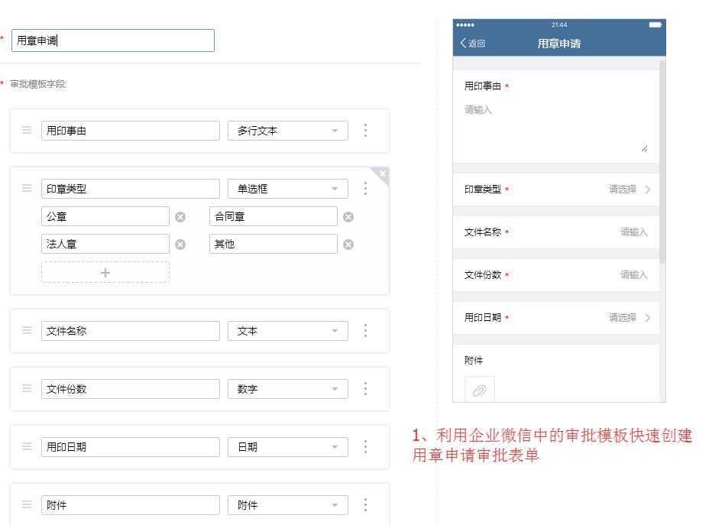The height and width of the screenshot is (525, 709).
Task: Click the 附件 label in phone preview
Action: pos(474,361)
